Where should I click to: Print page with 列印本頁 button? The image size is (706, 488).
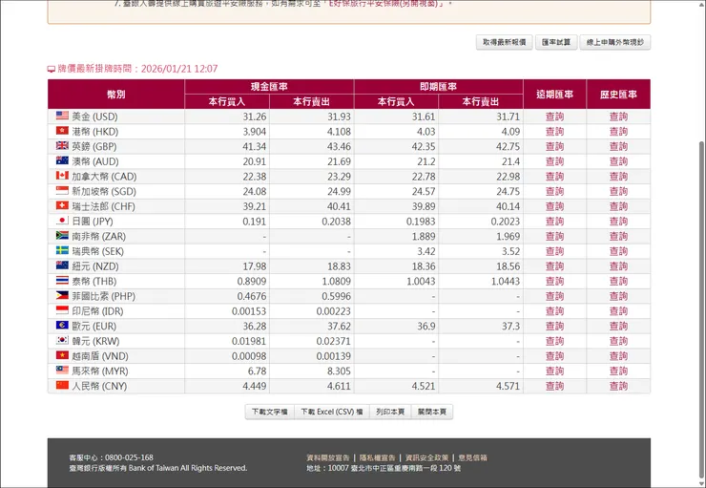point(390,412)
